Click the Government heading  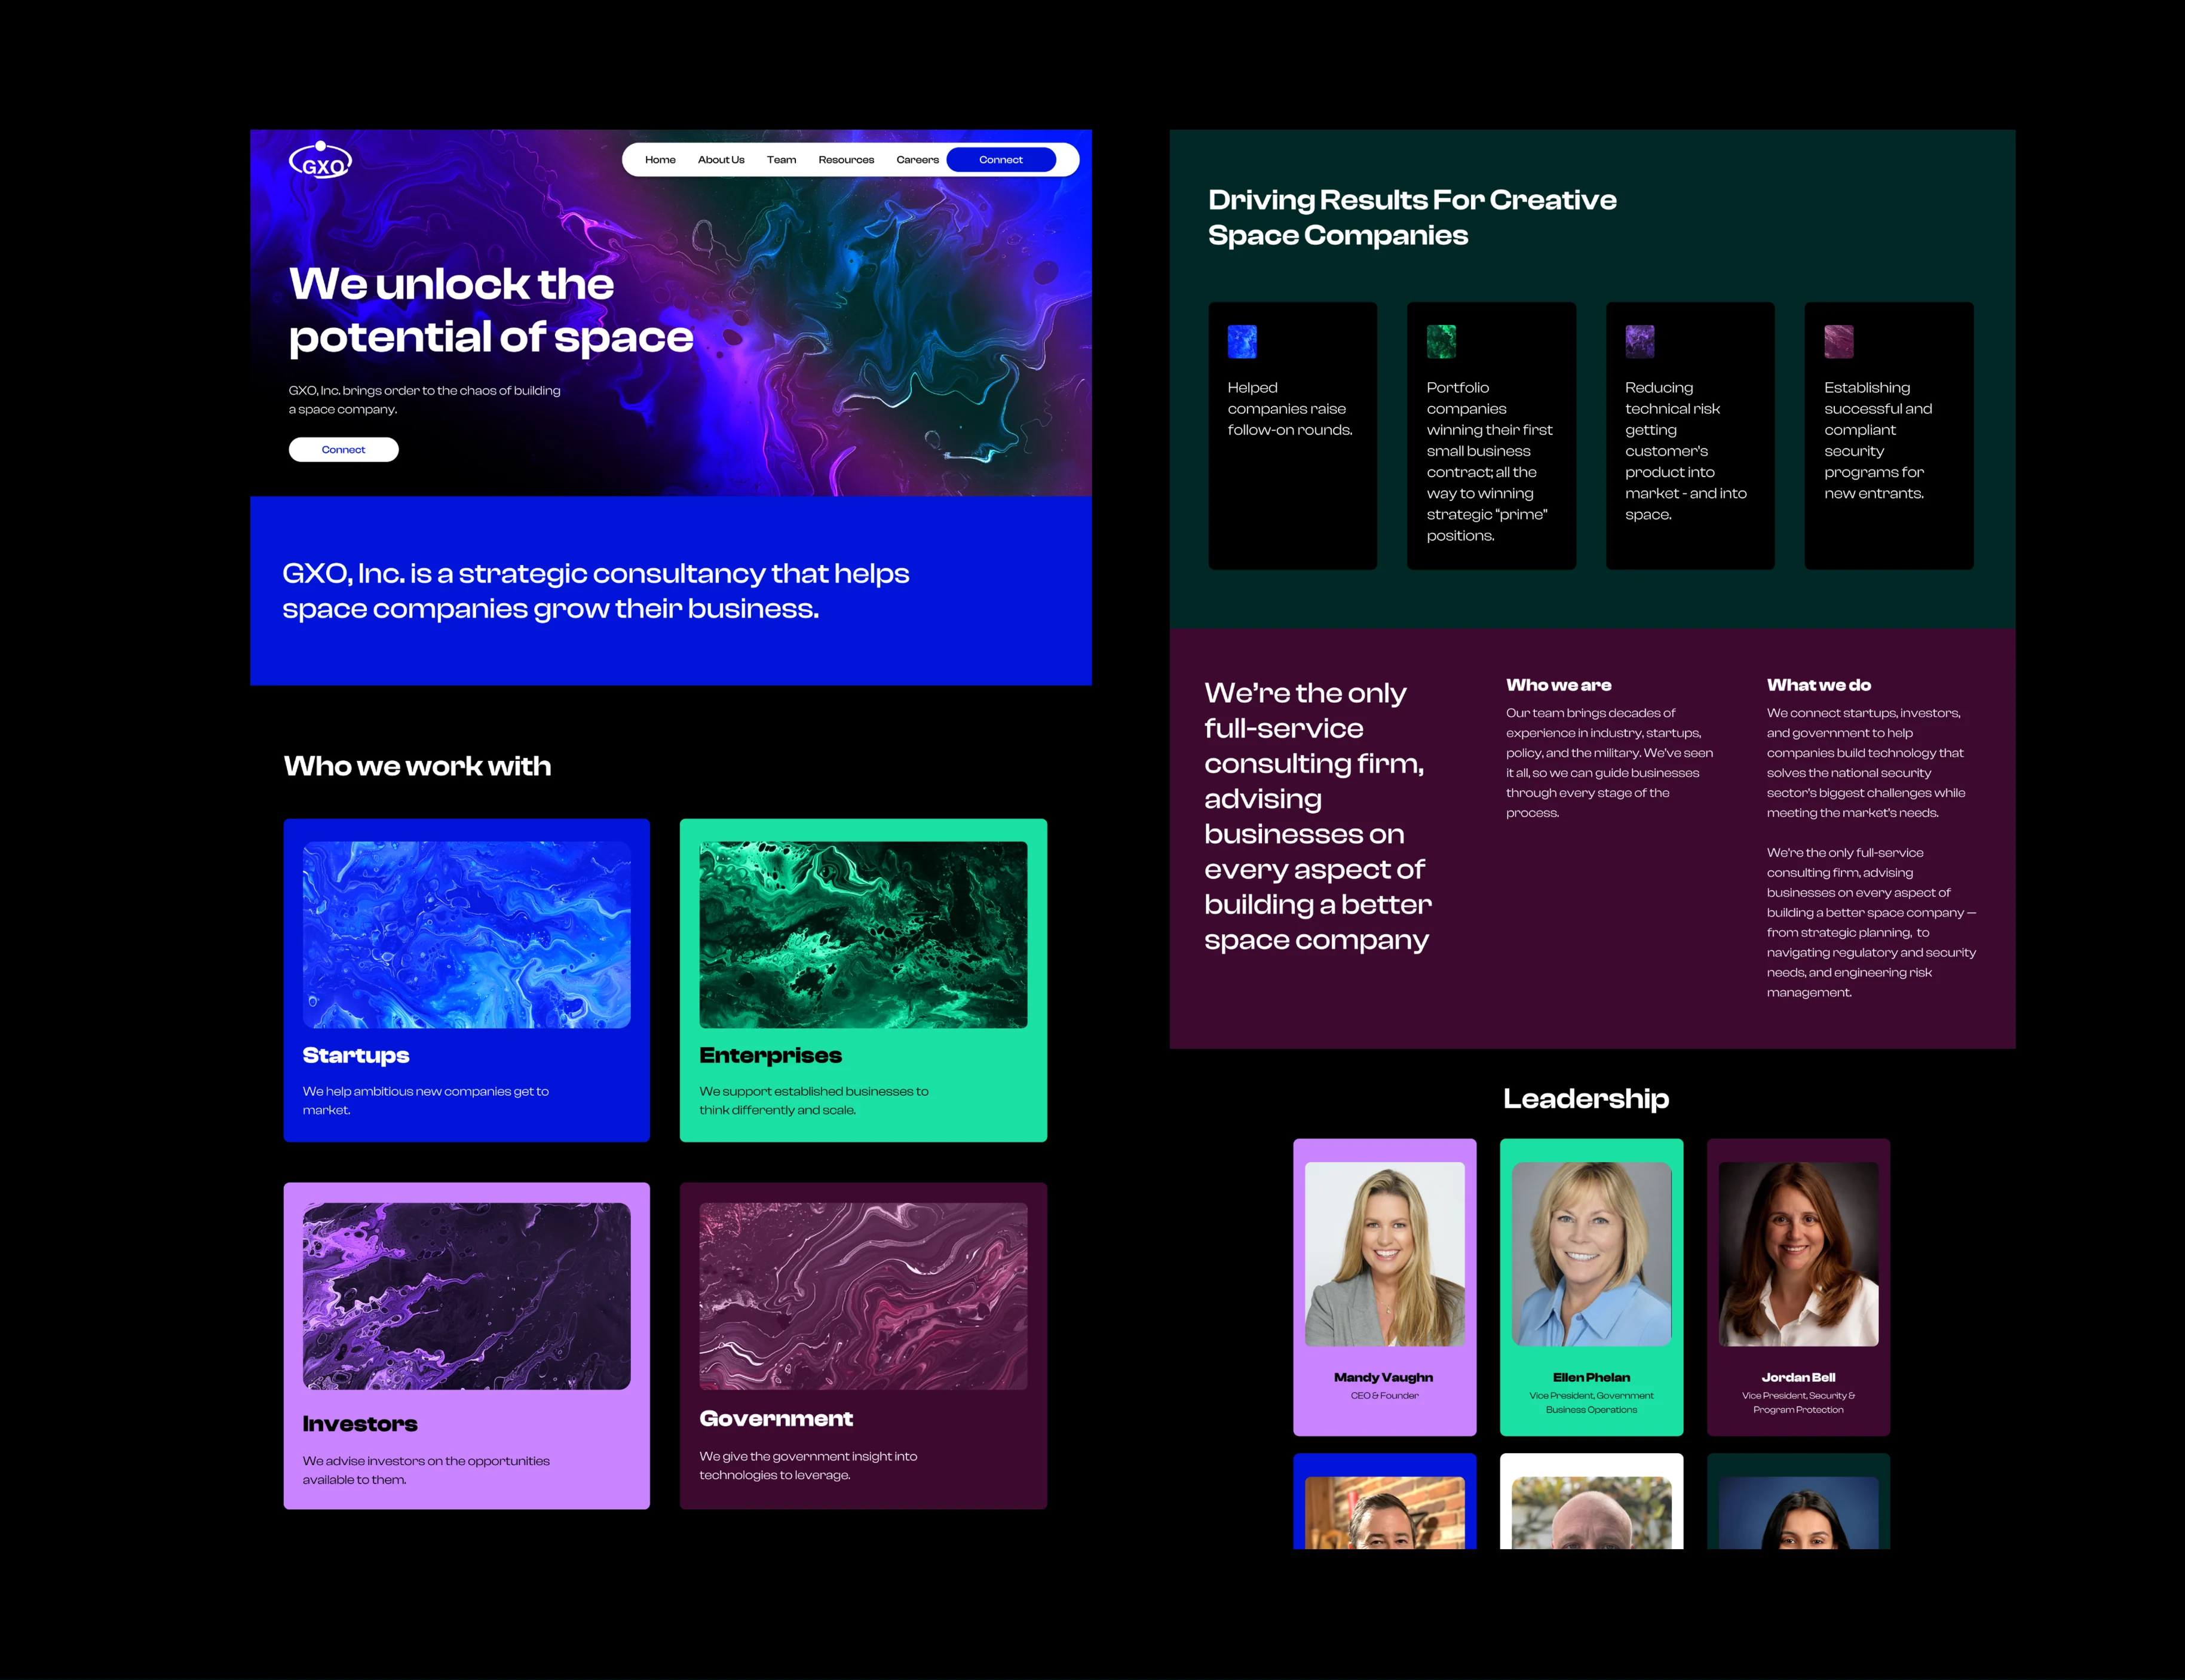(x=776, y=1419)
